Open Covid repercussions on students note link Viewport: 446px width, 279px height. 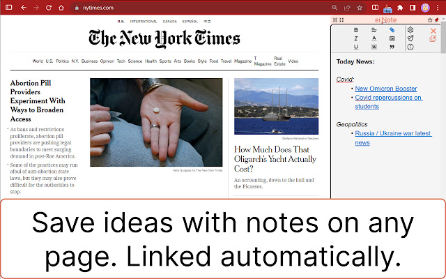pos(389,102)
